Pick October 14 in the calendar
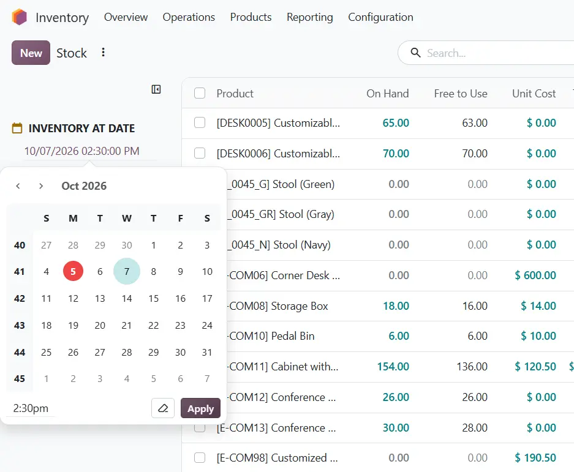 [127, 299]
